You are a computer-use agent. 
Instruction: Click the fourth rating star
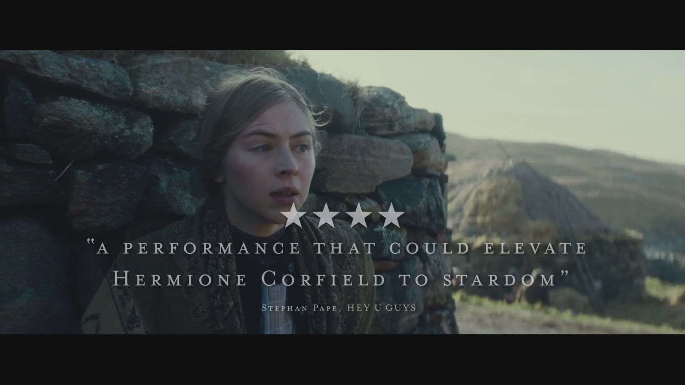pyautogui.click(x=392, y=216)
